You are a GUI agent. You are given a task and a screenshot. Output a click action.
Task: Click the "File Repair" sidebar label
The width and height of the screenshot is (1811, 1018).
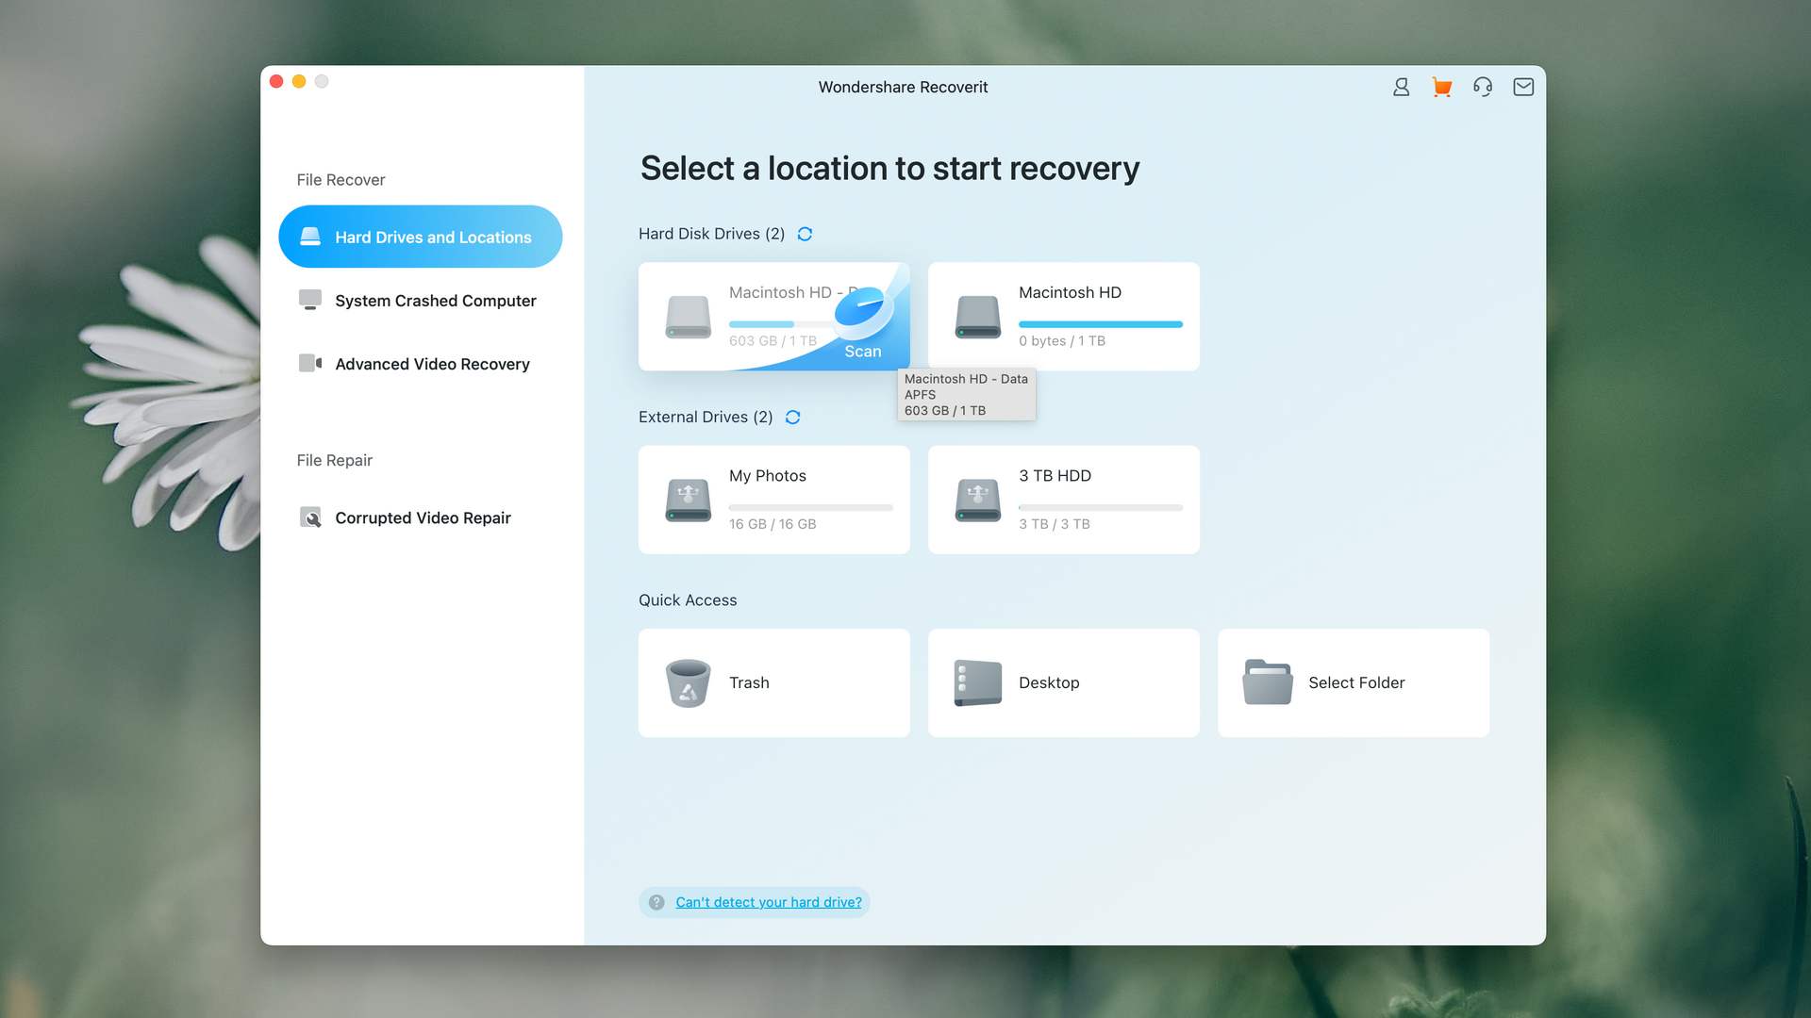[x=334, y=460]
